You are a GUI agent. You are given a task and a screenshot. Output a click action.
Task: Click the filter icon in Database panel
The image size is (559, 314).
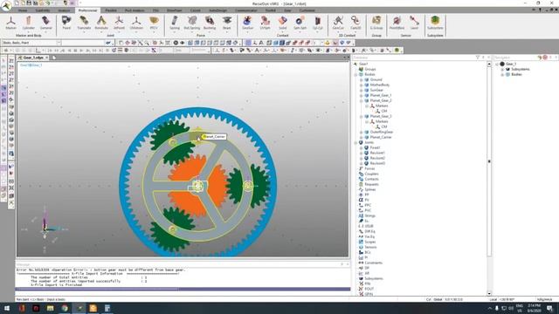[x=478, y=58]
